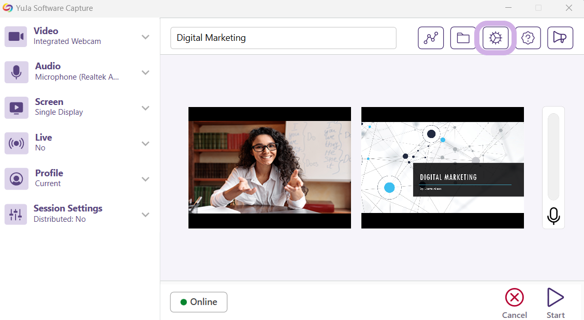Expand the Live options chevron
This screenshot has width=584, height=320.
coord(145,143)
